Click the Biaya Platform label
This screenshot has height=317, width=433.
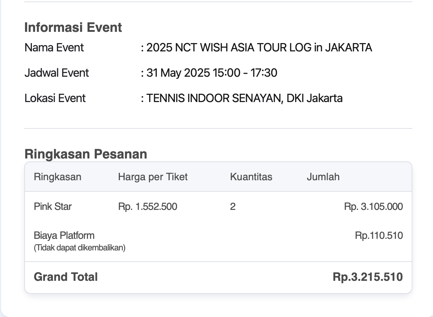pos(64,236)
